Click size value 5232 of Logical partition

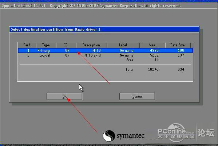[x=154, y=55]
